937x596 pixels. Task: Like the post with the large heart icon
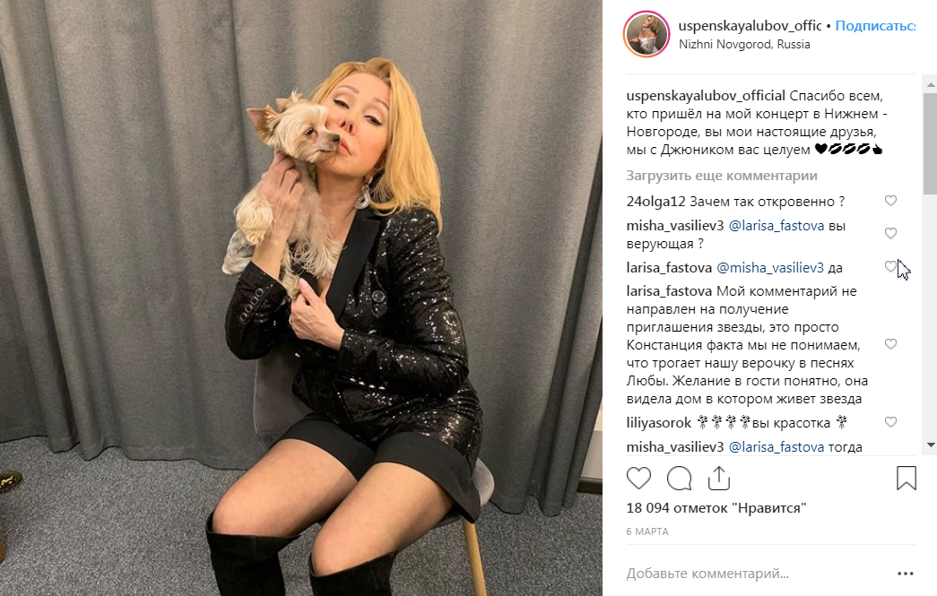(638, 479)
